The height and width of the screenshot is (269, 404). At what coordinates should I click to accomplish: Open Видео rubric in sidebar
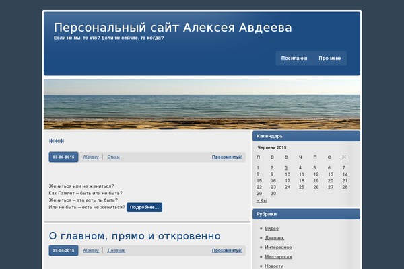(271, 229)
